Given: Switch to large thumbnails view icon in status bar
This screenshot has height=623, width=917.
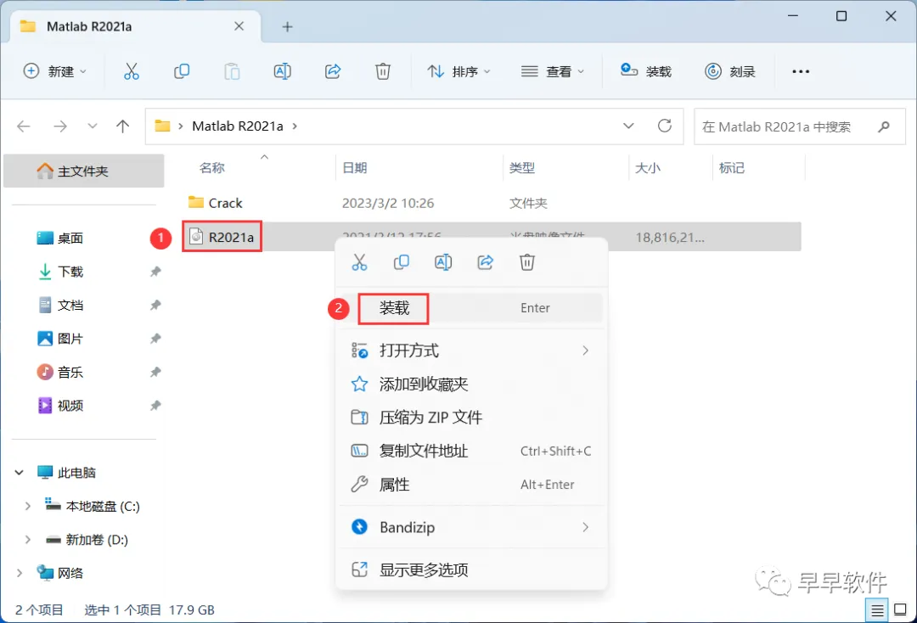Looking at the screenshot, I should click(x=901, y=610).
